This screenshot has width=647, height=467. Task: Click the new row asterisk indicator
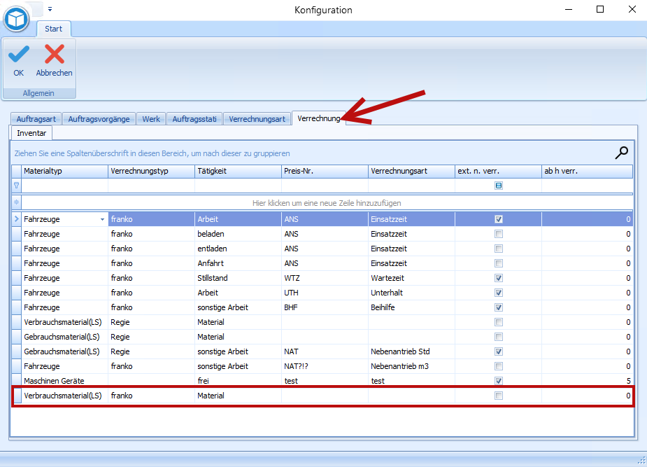coord(16,202)
